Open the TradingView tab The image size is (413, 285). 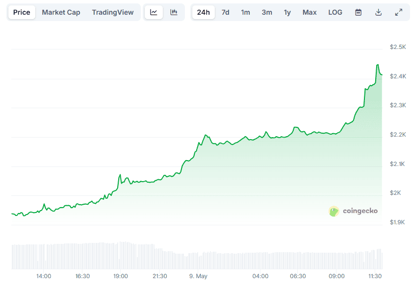[x=113, y=12]
